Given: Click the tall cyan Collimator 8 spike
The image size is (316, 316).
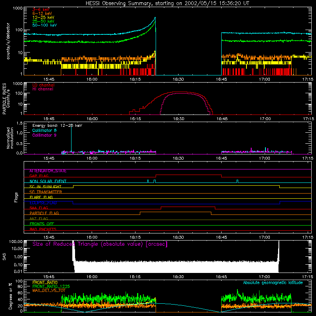Looking at the screenshot, I should click(71, 138).
